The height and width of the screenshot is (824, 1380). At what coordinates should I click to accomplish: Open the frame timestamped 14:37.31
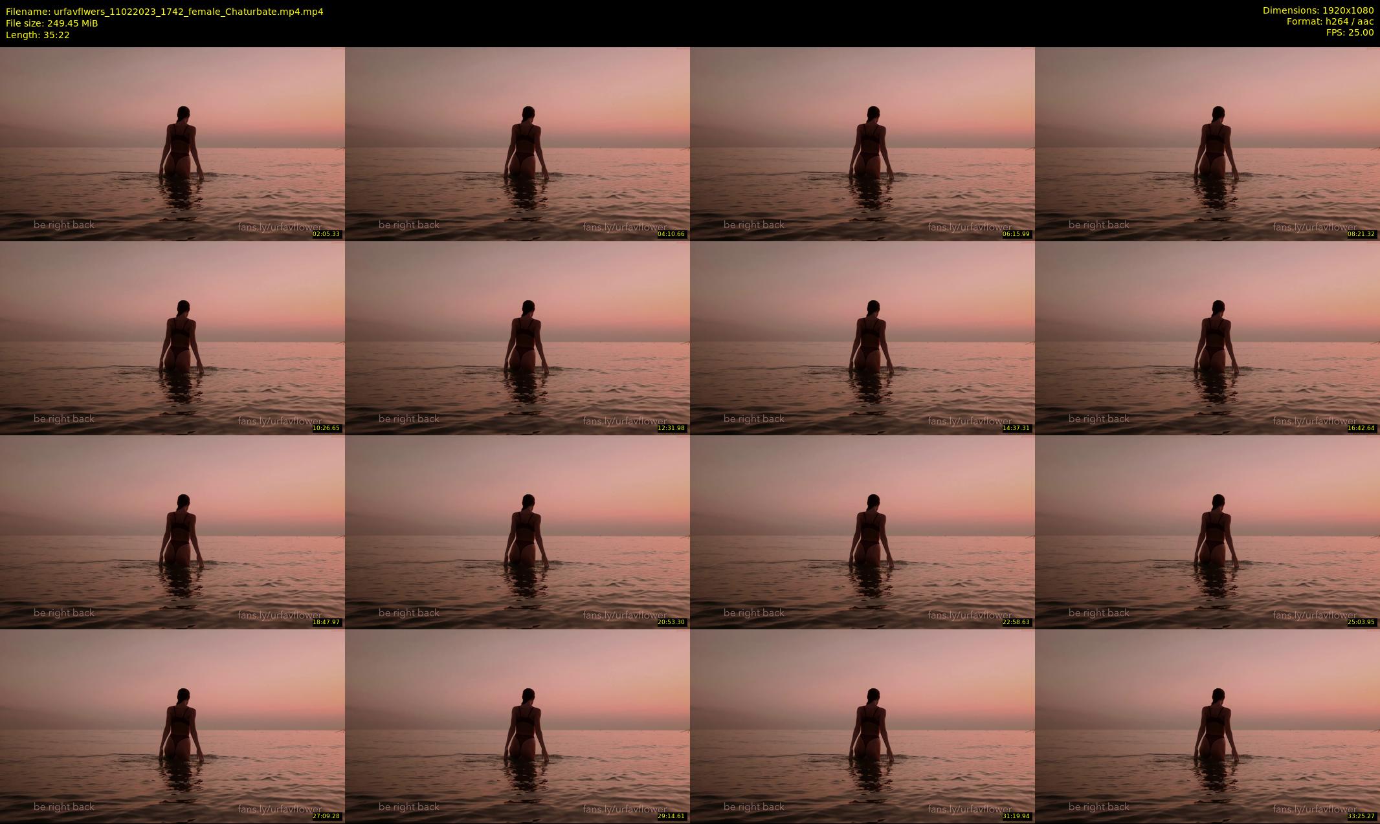(862, 338)
